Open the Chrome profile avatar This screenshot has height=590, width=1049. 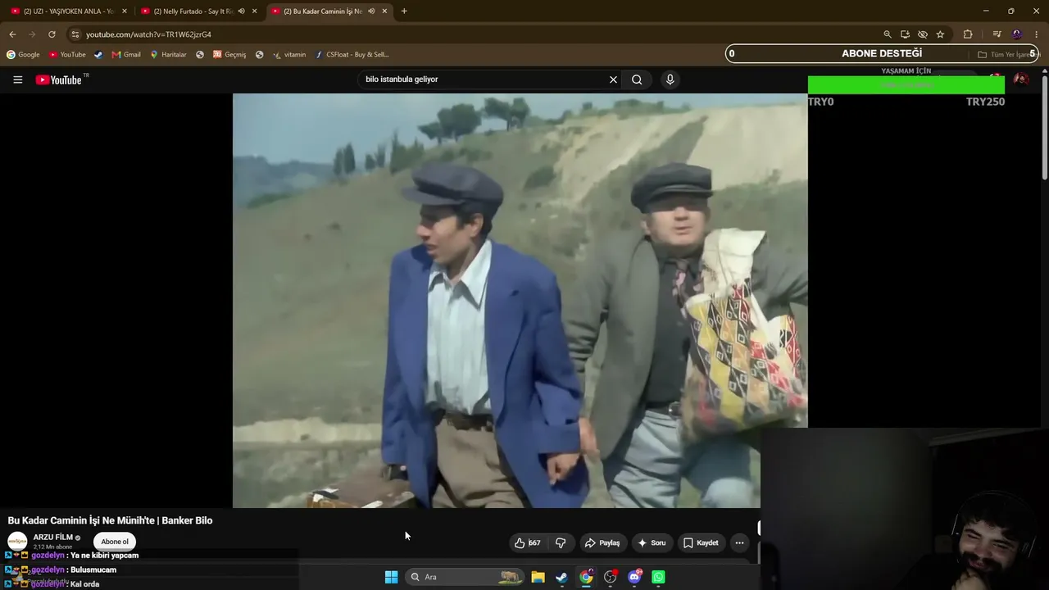coord(1017,34)
